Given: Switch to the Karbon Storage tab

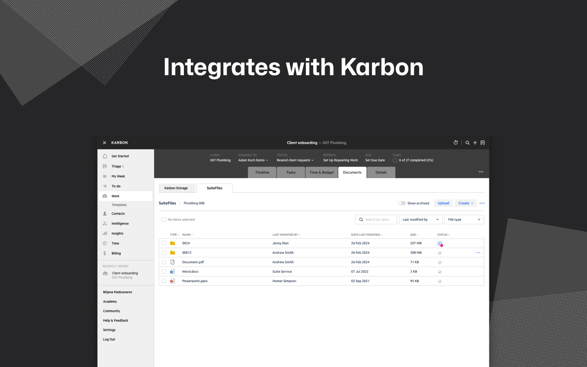Looking at the screenshot, I should tap(176, 188).
